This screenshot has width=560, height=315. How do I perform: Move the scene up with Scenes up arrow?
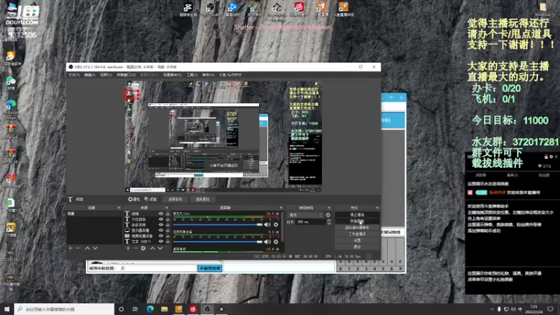tap(87, 248)
